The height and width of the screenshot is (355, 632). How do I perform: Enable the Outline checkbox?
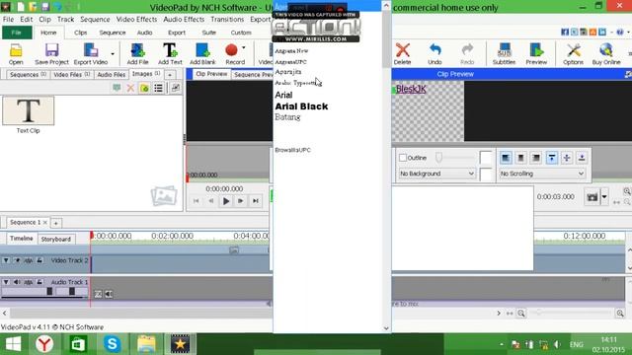pos(403,158)
